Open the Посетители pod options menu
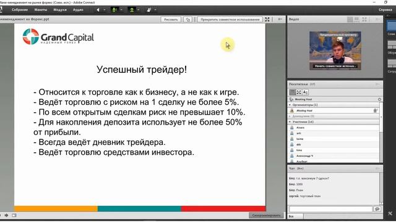The height and width of the screenshot is (222, 396). click(377, 84)
